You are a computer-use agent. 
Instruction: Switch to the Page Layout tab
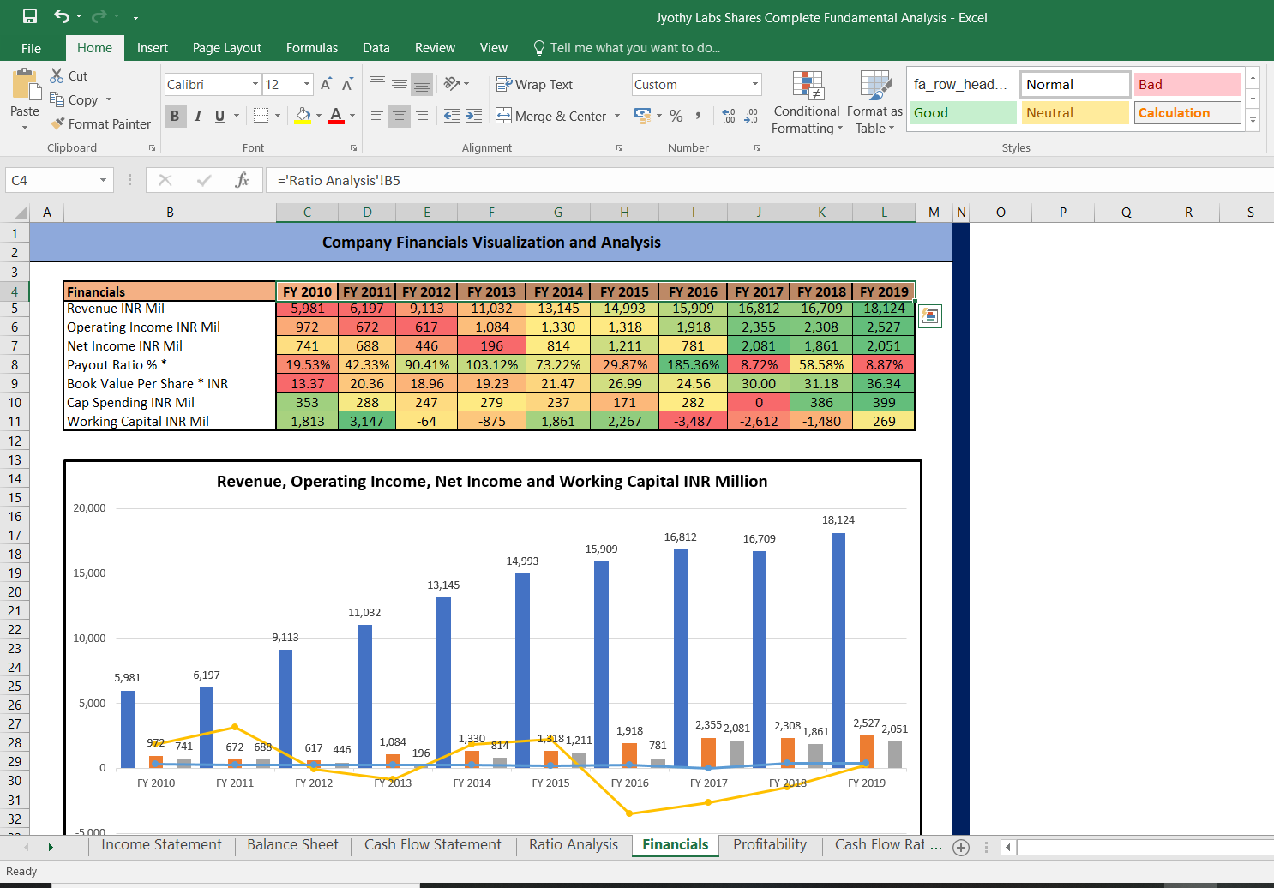click(227, 48)
